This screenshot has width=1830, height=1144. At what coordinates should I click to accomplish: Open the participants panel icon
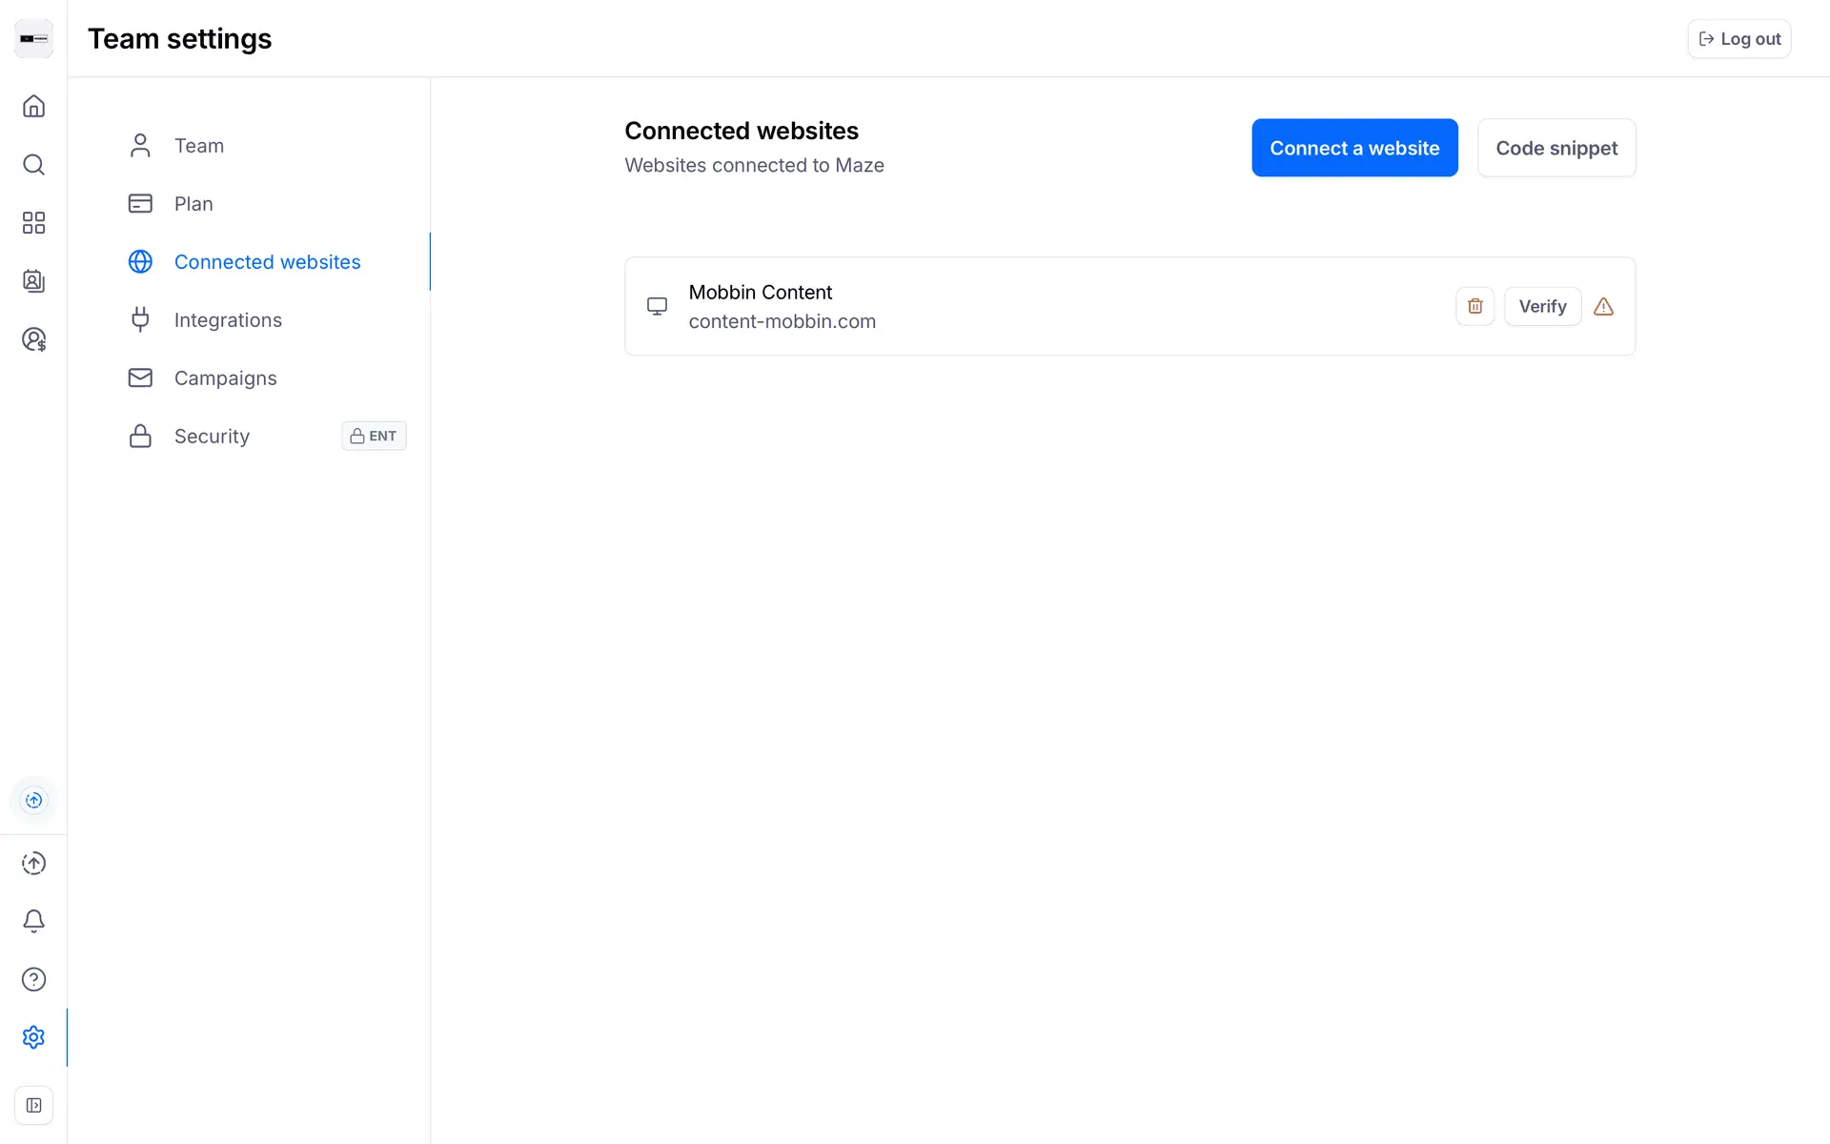coord(33,281)
